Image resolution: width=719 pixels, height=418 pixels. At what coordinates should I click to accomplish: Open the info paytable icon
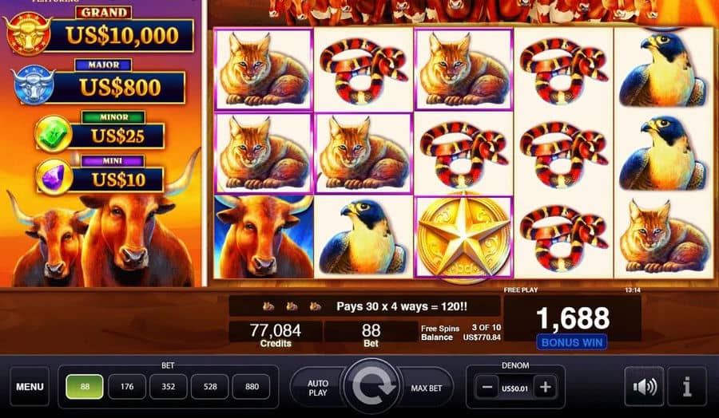coord(686,386)
